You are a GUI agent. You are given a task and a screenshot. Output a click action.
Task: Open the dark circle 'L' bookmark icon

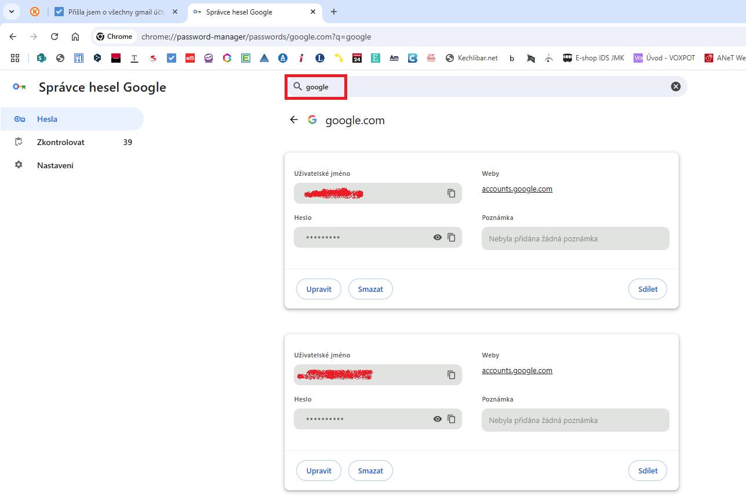(x=320, y=58)
